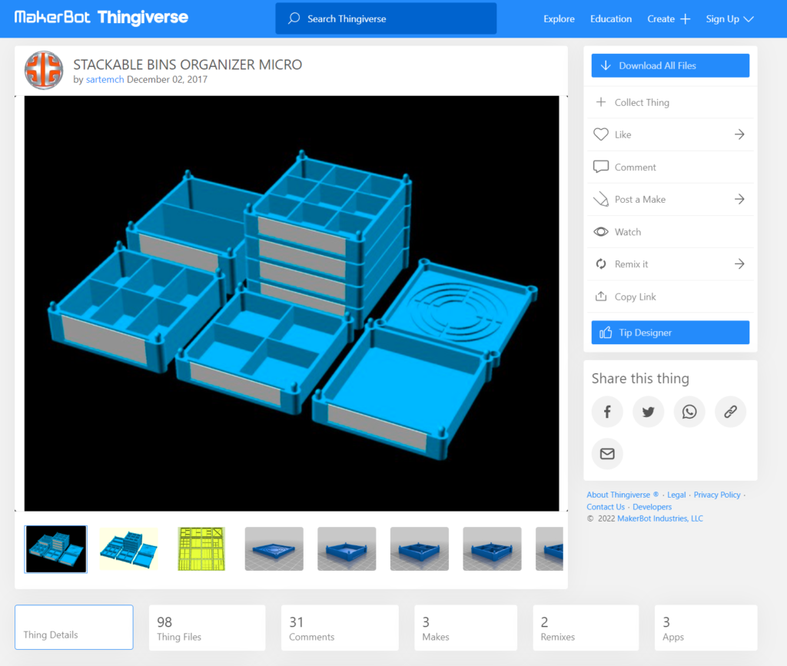Open the Explore menu item
787x666 pixels.
[559, 19]
